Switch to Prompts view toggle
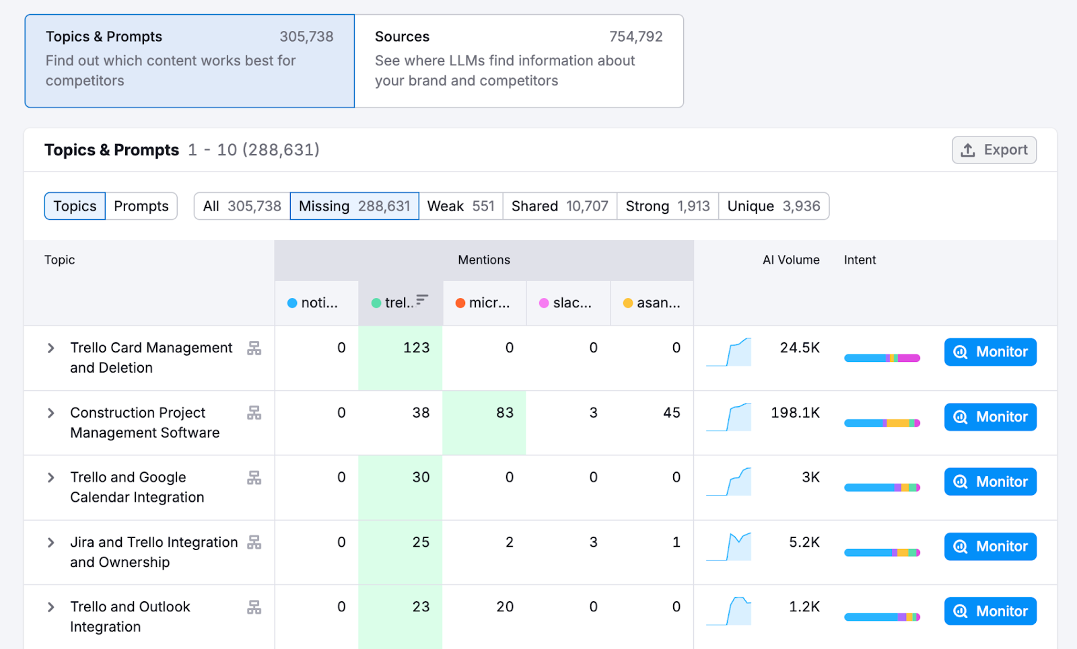The height and width of the screenshot is (649, 1077). (x=141, y=206)
